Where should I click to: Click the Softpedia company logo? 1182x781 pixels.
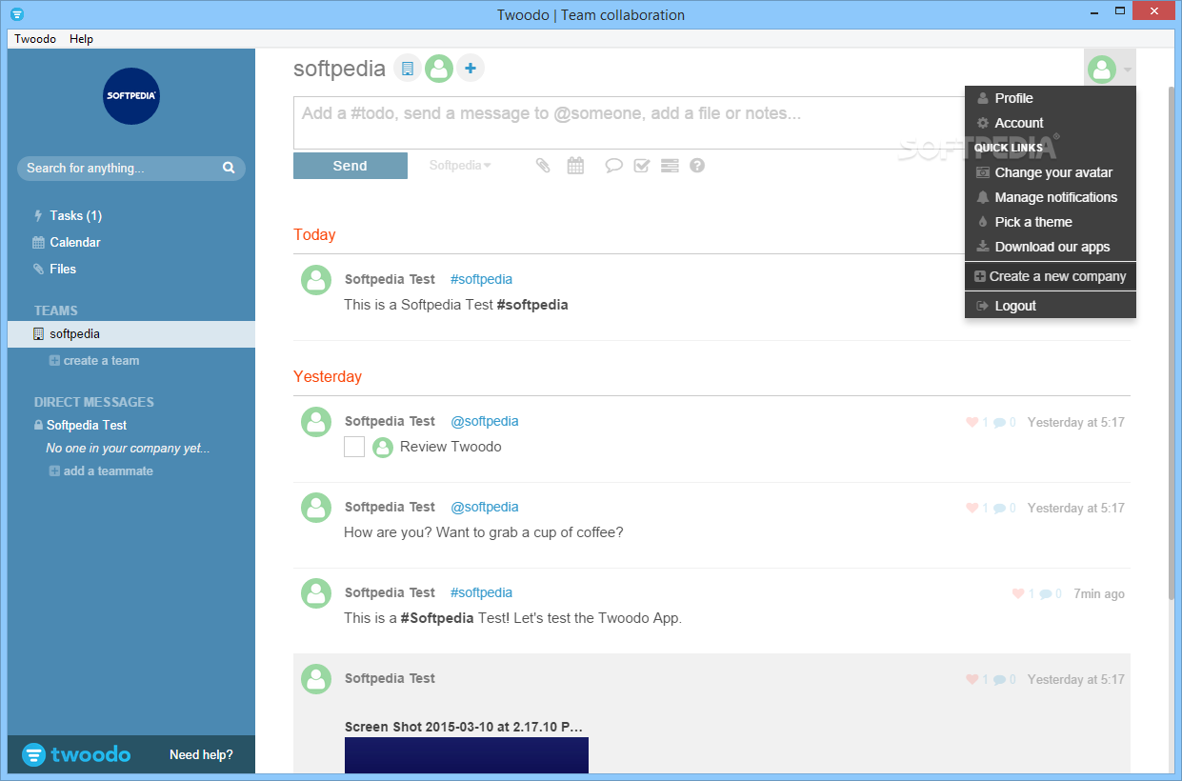point(130,95)
